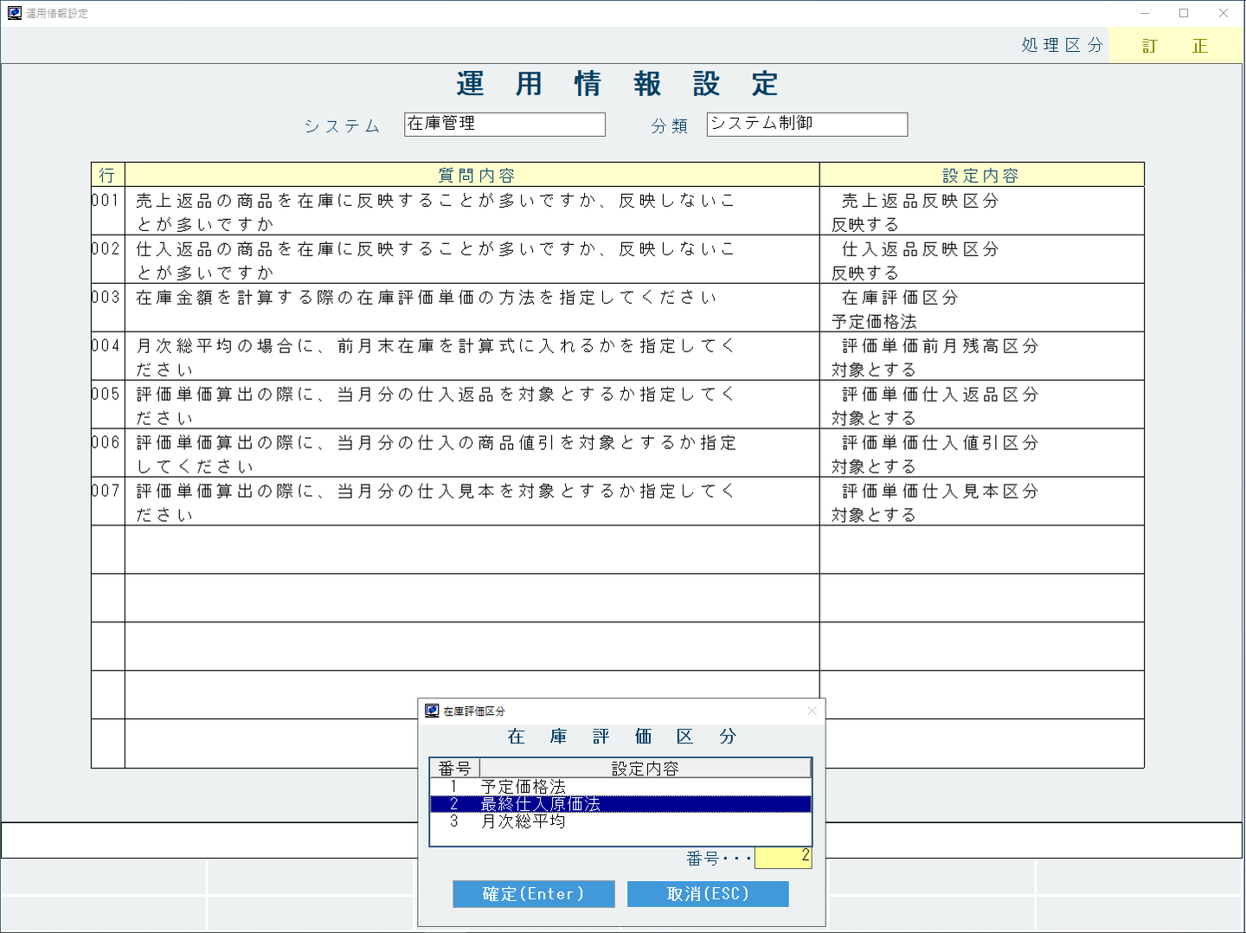Select row 001 売上返品 question
1246x933 pixels.
click(472, 211)
